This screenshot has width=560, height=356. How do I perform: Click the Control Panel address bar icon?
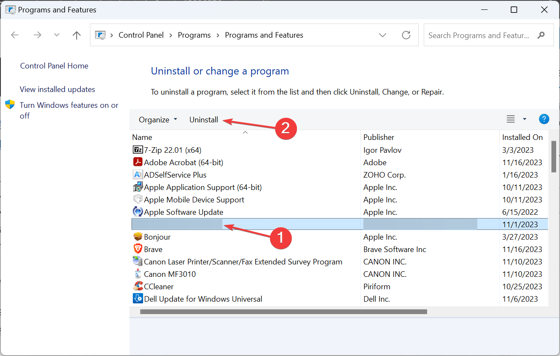(x=100, y=35)
